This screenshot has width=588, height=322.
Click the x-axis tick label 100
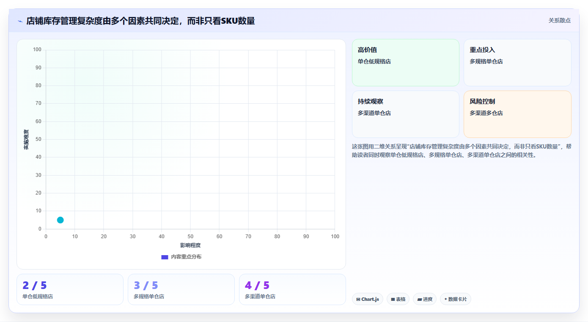[335, 237]
